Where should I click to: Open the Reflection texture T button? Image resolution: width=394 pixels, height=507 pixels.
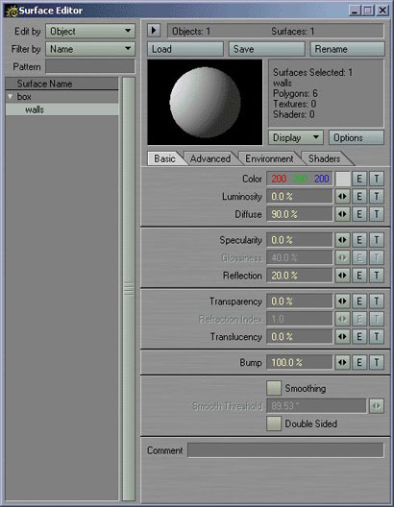[377, 276]
